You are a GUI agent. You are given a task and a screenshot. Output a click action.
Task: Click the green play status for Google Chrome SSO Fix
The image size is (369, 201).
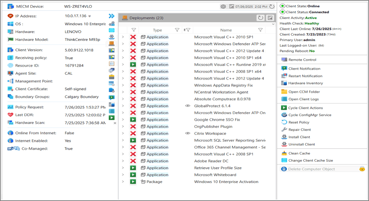pyautogui.click(x=133, y=120)
